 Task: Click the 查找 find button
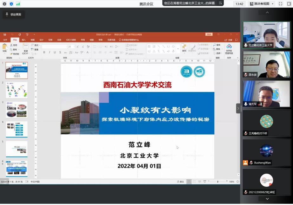coord(217,45)
